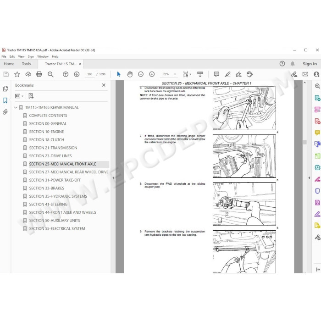
Task: Click the document vertical scrollbar thumb
Action: pyautogui.click(x=304, y=142)
